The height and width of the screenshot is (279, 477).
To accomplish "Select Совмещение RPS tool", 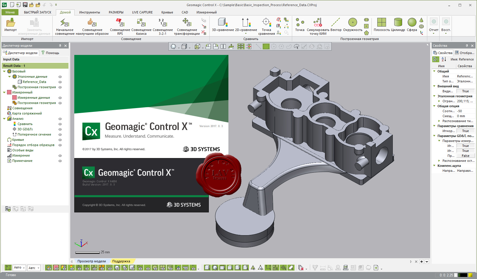I will click(x=120, y=26).
